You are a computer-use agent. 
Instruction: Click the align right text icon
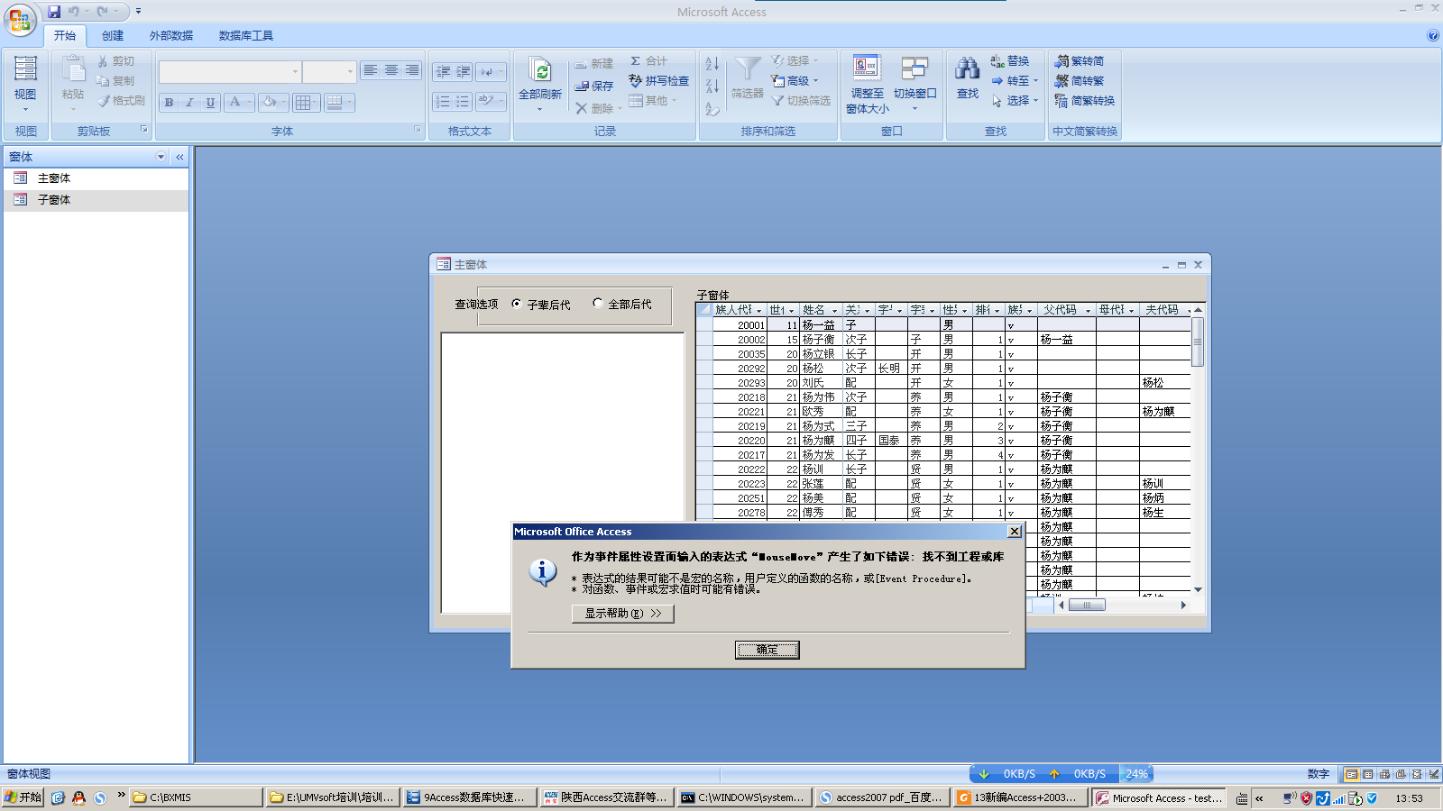pyautogui.click(x=412, y=70)
